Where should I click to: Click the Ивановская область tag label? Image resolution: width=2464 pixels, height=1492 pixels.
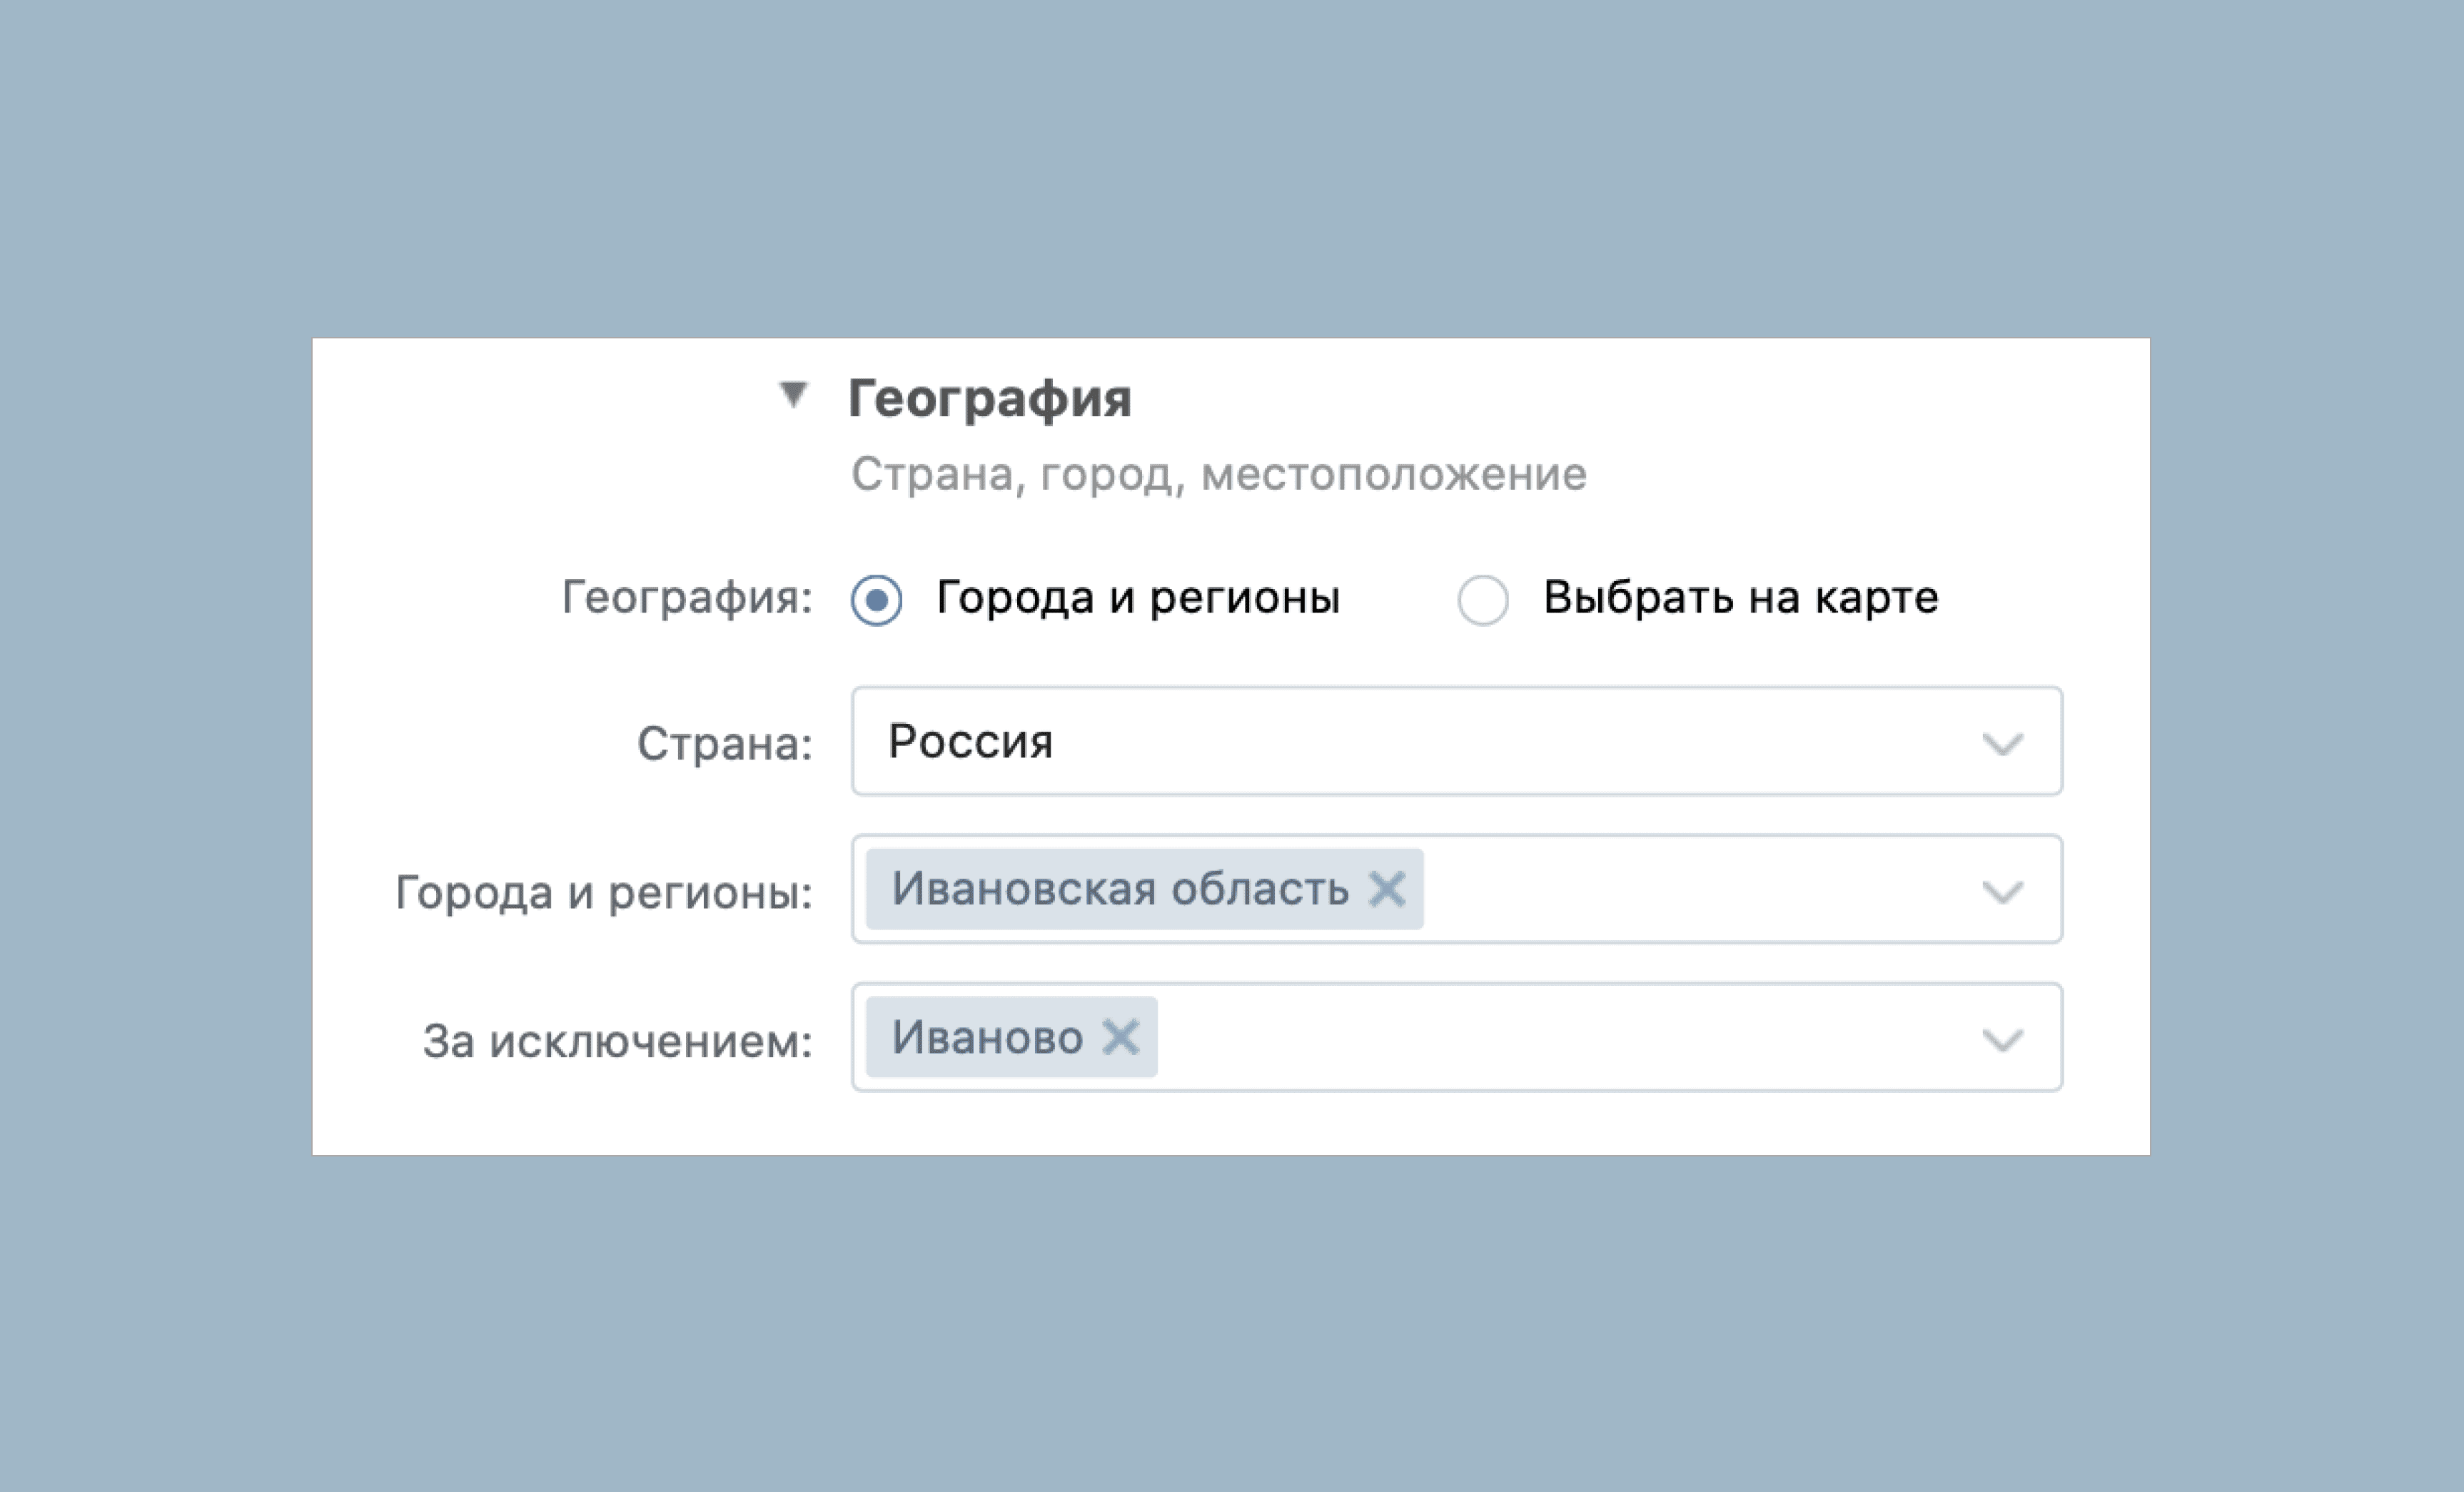tap(1120, 888)
